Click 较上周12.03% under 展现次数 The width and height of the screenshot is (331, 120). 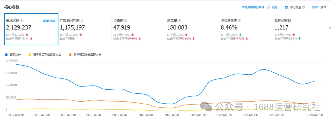(x=15, y=35)
